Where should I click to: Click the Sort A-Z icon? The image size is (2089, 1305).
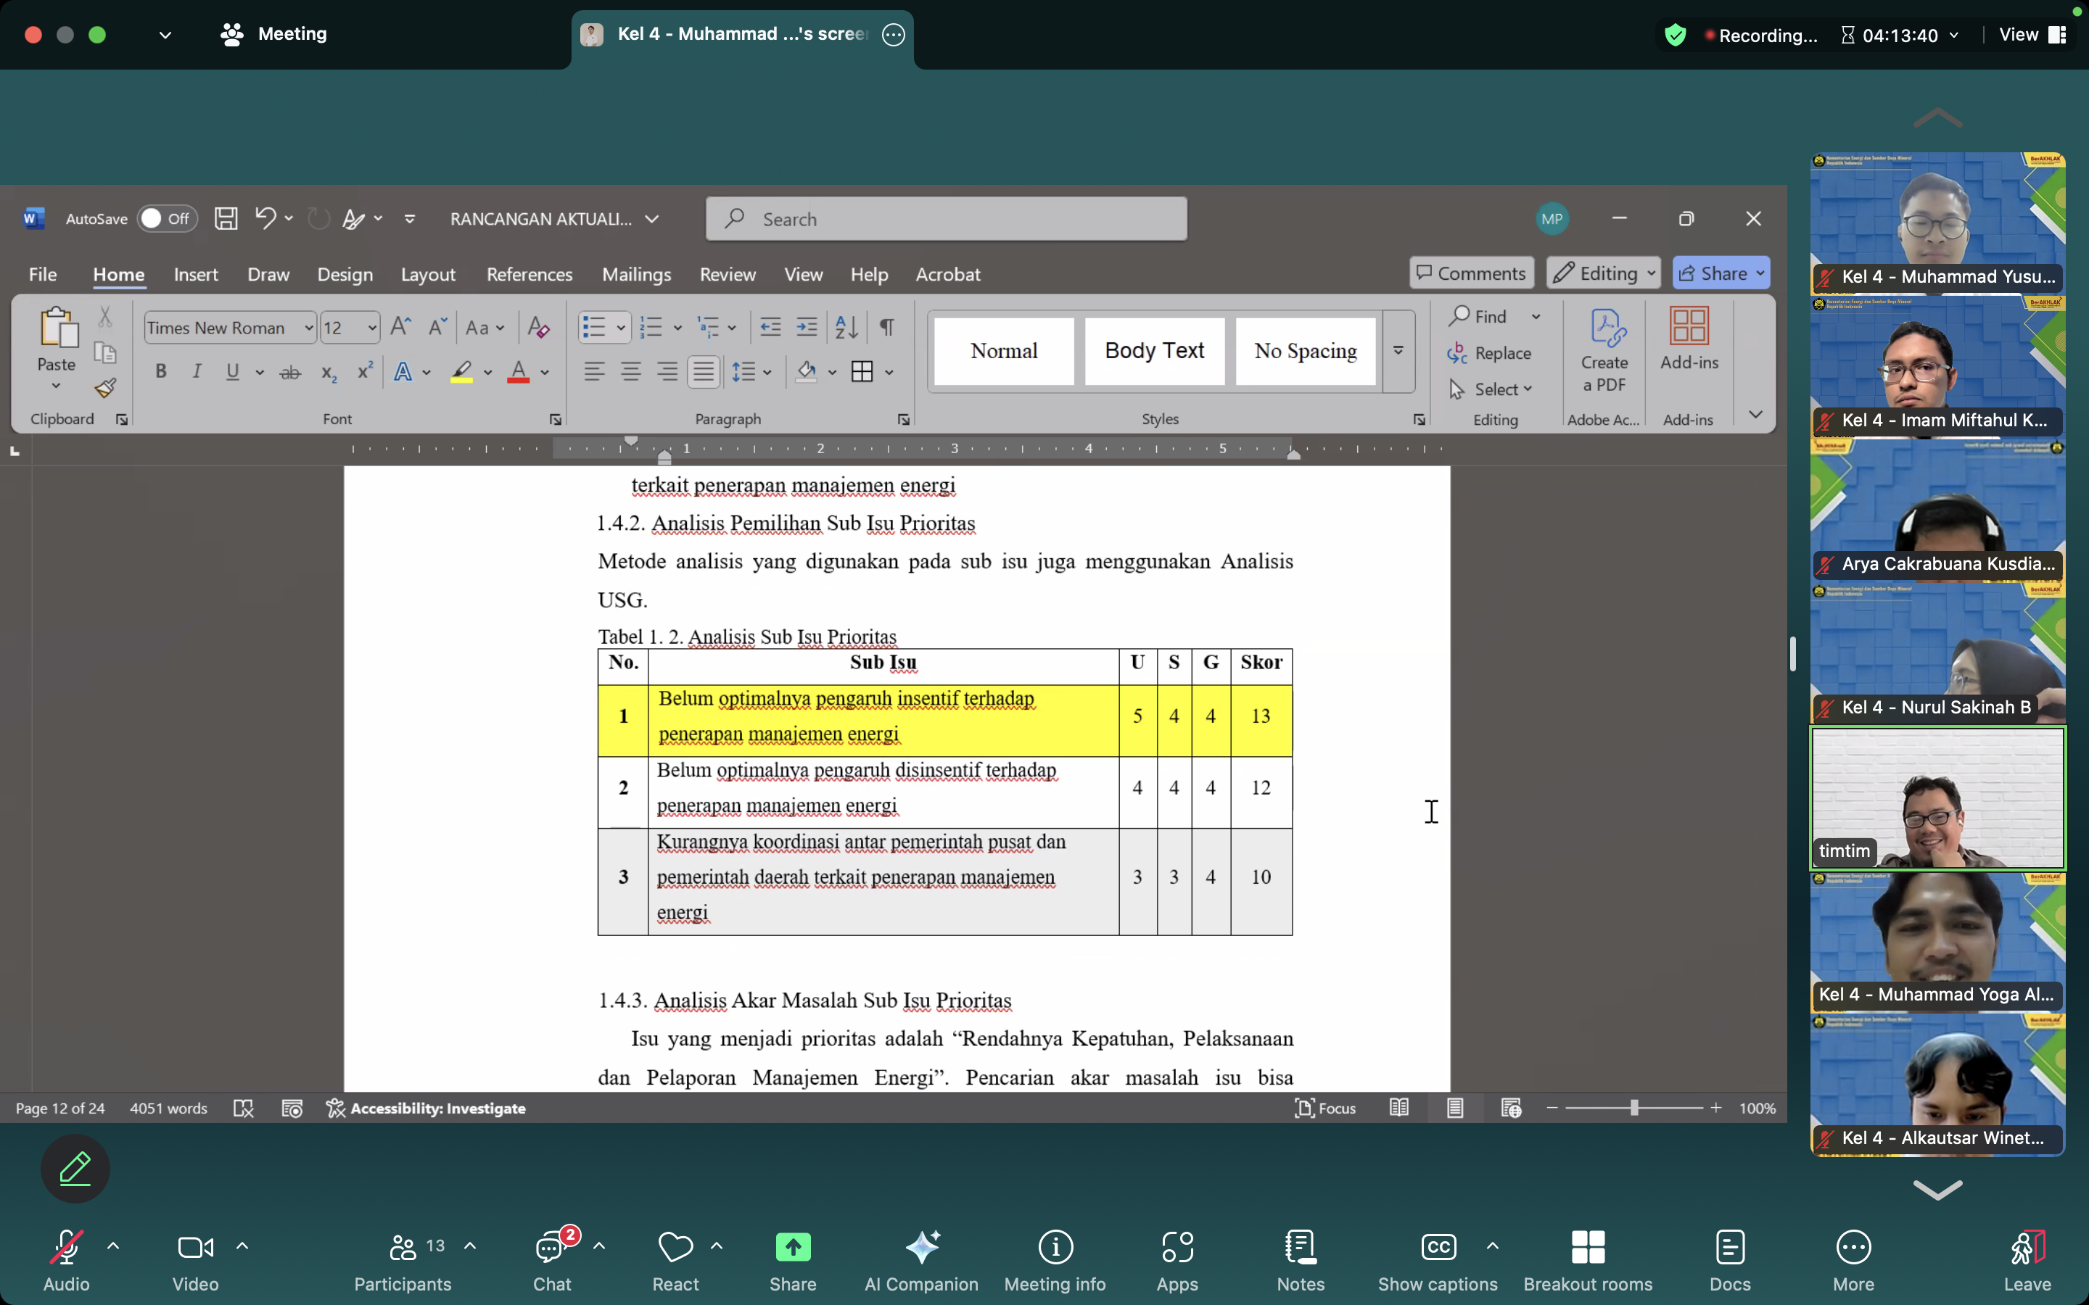[x=846, y=327]
